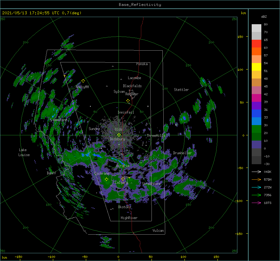Click the green 7356 arrow in legend

256,195
